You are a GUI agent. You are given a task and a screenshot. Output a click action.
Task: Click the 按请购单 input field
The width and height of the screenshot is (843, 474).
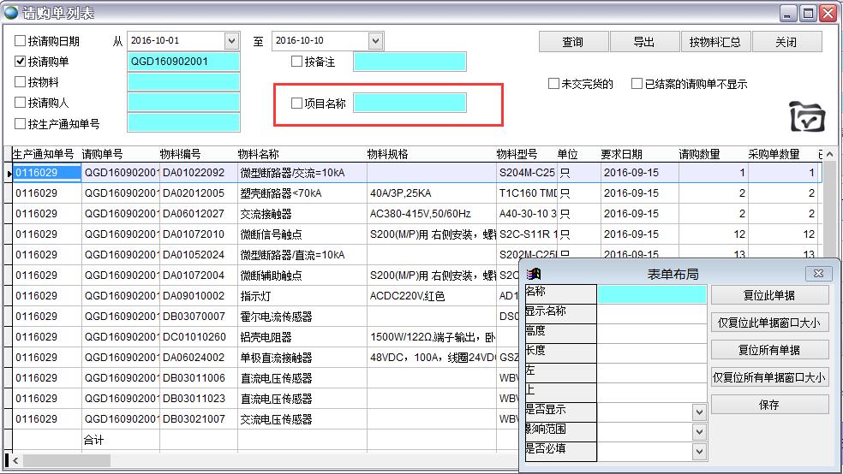click(x=181, y=62)
